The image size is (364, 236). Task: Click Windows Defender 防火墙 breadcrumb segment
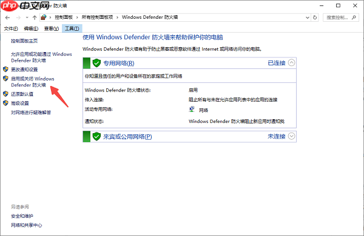[150, 18]
